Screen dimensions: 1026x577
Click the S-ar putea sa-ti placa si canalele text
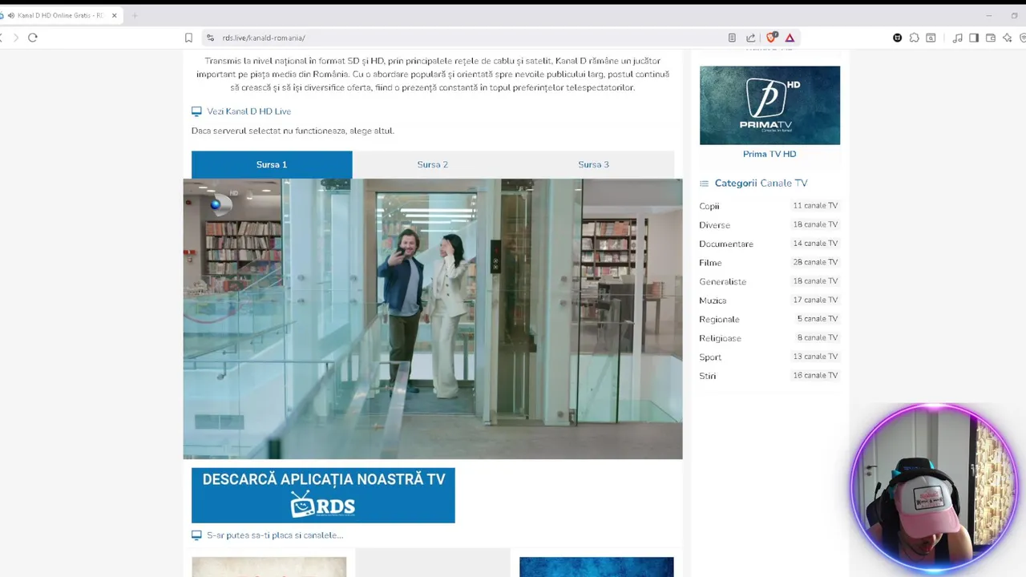[x=275, y=535]
